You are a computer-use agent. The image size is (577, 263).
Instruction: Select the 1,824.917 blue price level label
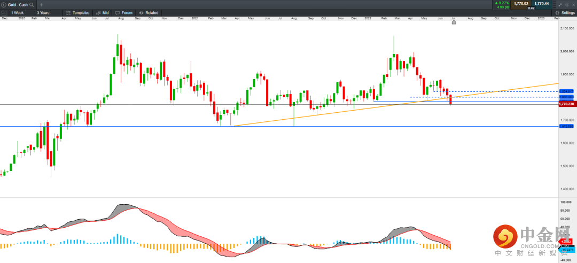click(x=566, y=91)
